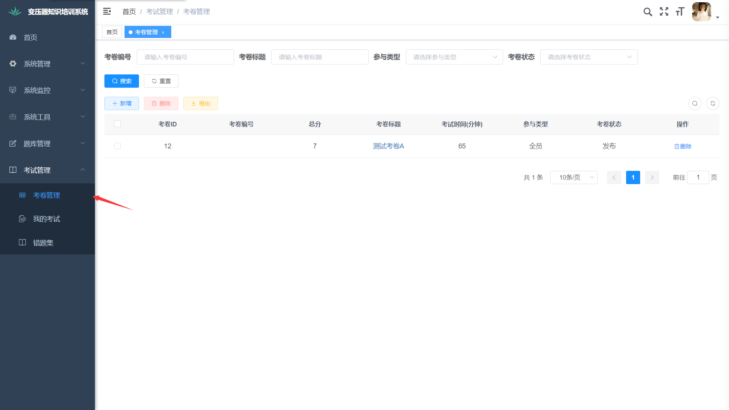Screen dimensions: 729x410
Task: Open user avatar menu
Action: (x=702, y=12)
